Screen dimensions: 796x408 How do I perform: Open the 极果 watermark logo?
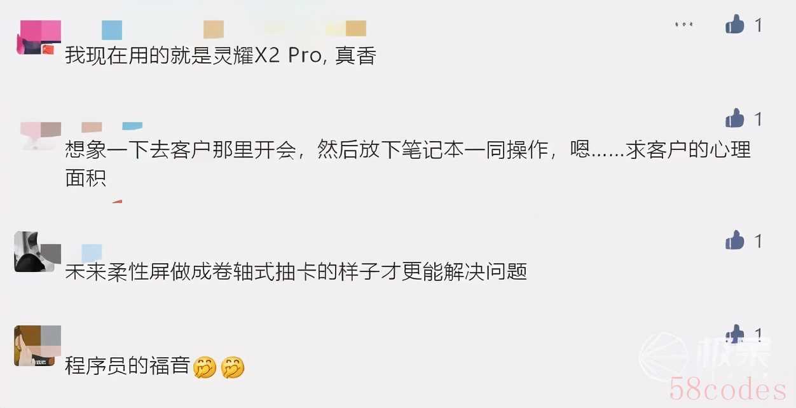tap(705, 357)
